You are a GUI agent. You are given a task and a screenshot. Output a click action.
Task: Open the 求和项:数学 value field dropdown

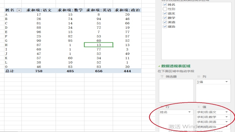point(226,117)
